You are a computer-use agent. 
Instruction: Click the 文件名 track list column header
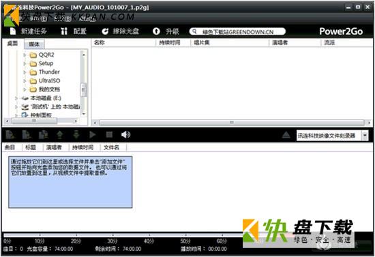[x=113, y=147]
